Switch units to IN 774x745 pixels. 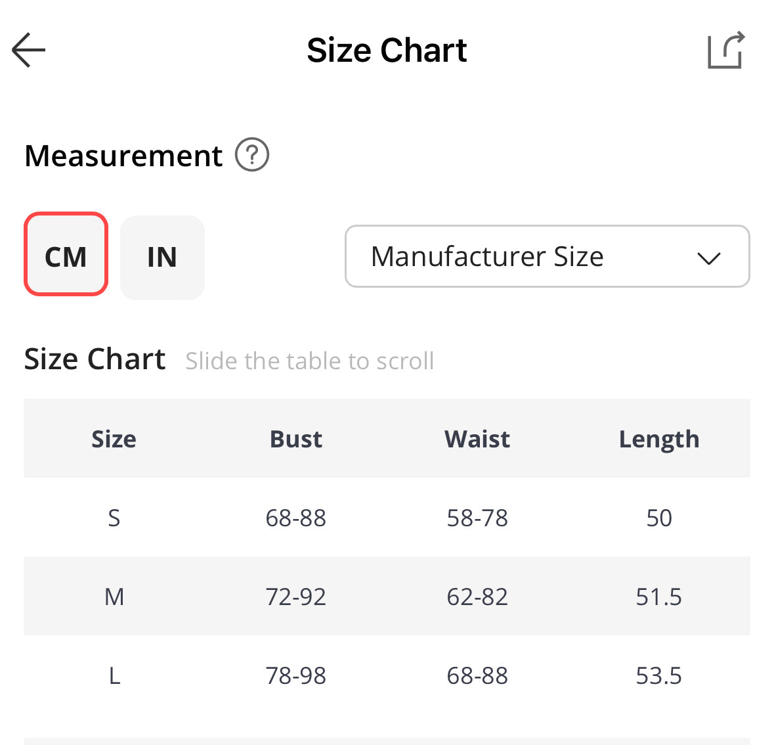coord(162,257)
